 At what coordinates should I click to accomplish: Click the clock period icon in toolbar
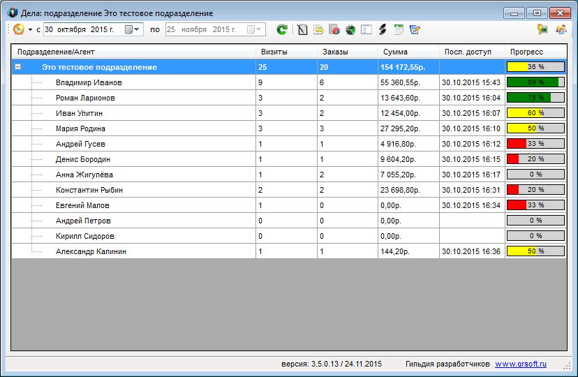(x=18, y=29)
